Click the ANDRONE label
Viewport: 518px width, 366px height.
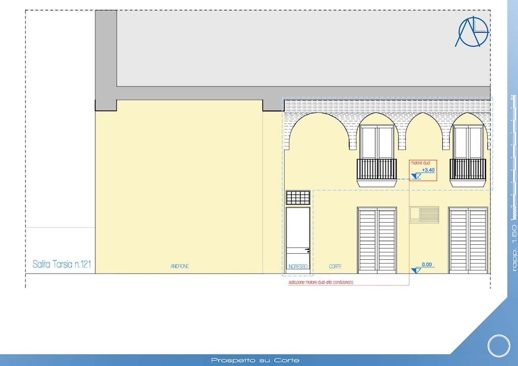[180, 267]
